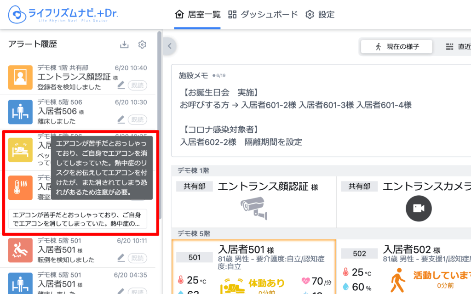The width and height of the screenshot is (471, 294).
Task: Download the alert history
Action: [124, 45]
